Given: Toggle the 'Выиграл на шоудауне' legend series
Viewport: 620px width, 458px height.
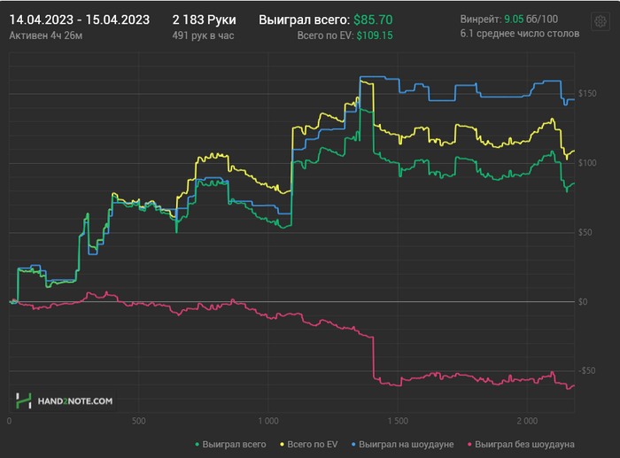Looking at the screenshot, I should (x=402, y=445).
